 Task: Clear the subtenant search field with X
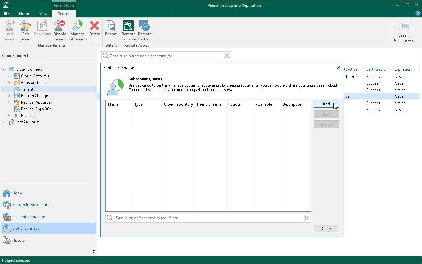coord(306,218)
